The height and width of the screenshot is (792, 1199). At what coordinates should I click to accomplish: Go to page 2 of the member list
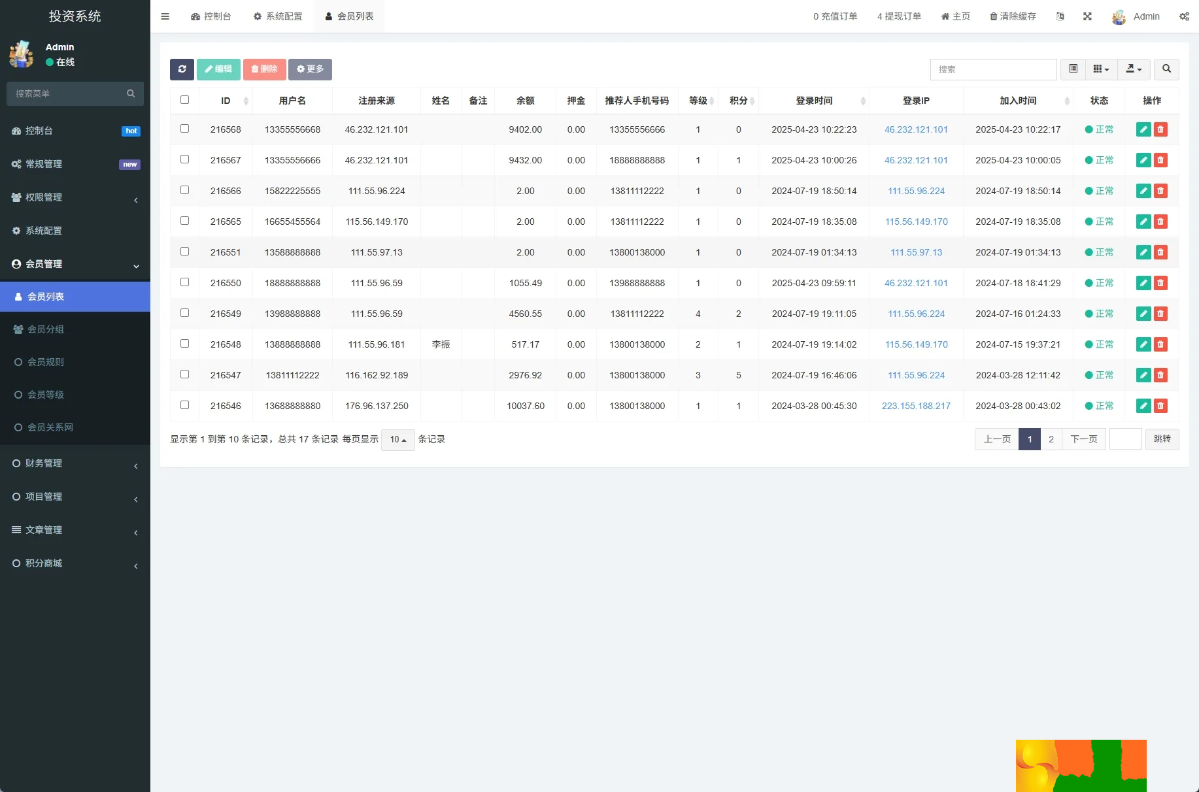tap(1051, 439)
